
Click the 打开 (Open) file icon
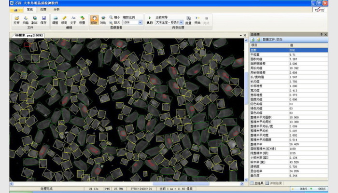[16, 19]
